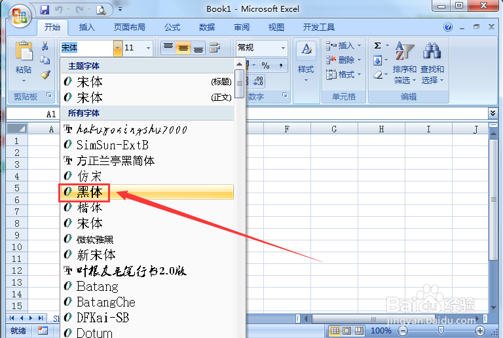
Task: Open Find & Select binoculars menu
Action: tap(432, 63)
